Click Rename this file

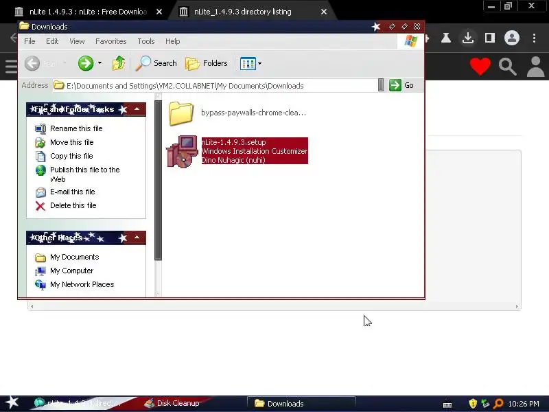pyautogui.click(x=76, y=128)
